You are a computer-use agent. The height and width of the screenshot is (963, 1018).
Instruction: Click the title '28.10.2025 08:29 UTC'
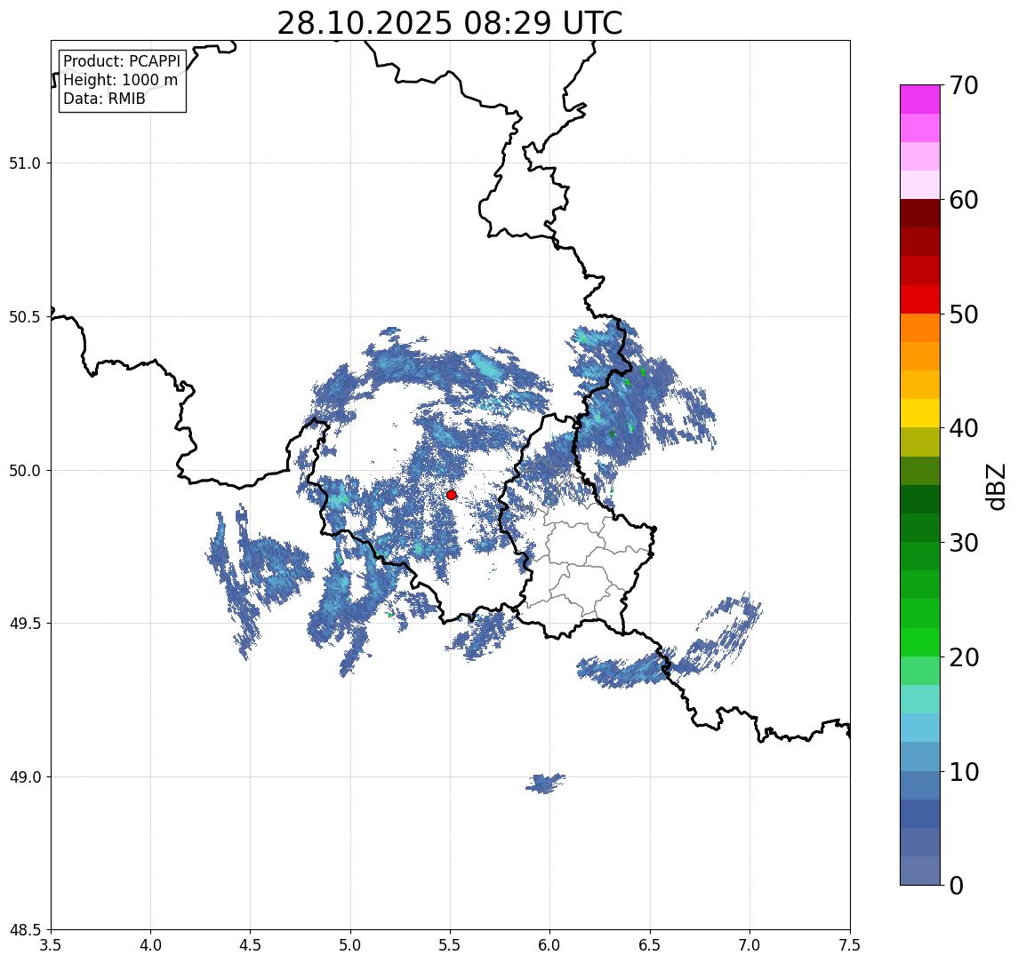pyautogui.click(x=450, y=23)
